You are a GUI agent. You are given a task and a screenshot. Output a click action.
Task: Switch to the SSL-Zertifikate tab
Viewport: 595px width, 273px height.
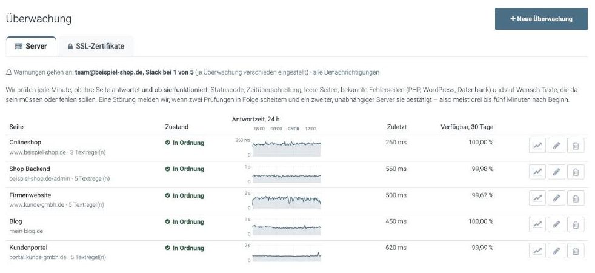(x=96, y=46)
